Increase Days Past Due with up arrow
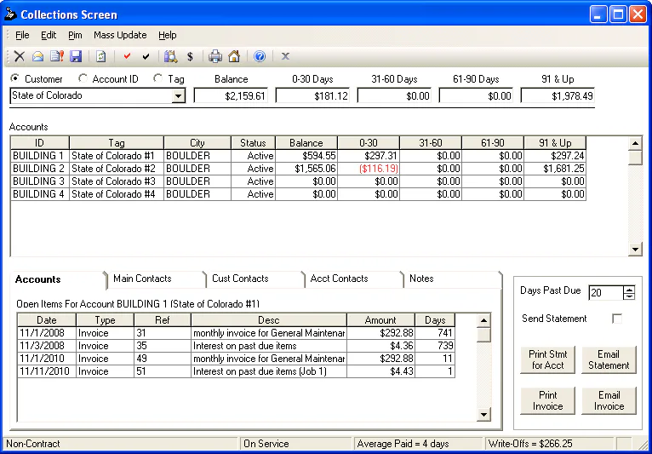The image size is (652, 454). pyautogui.click(x=629, y=289)
